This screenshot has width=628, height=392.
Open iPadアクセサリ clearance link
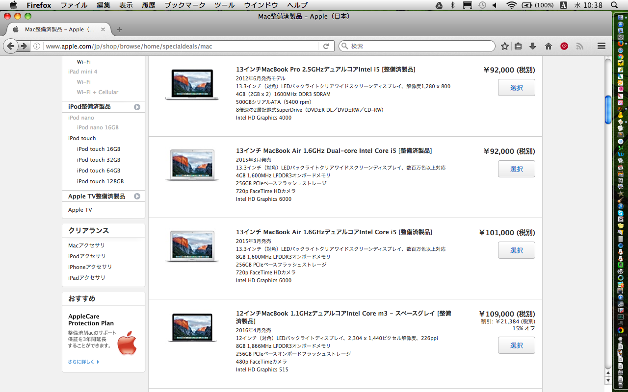(87, 278)
